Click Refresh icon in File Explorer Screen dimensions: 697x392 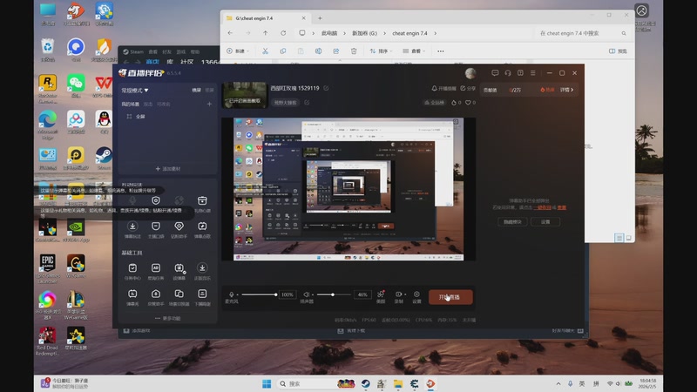point(283,33)
